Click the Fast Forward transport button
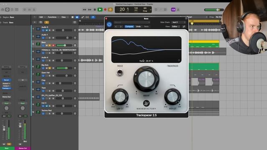 [x=90, y=10]
